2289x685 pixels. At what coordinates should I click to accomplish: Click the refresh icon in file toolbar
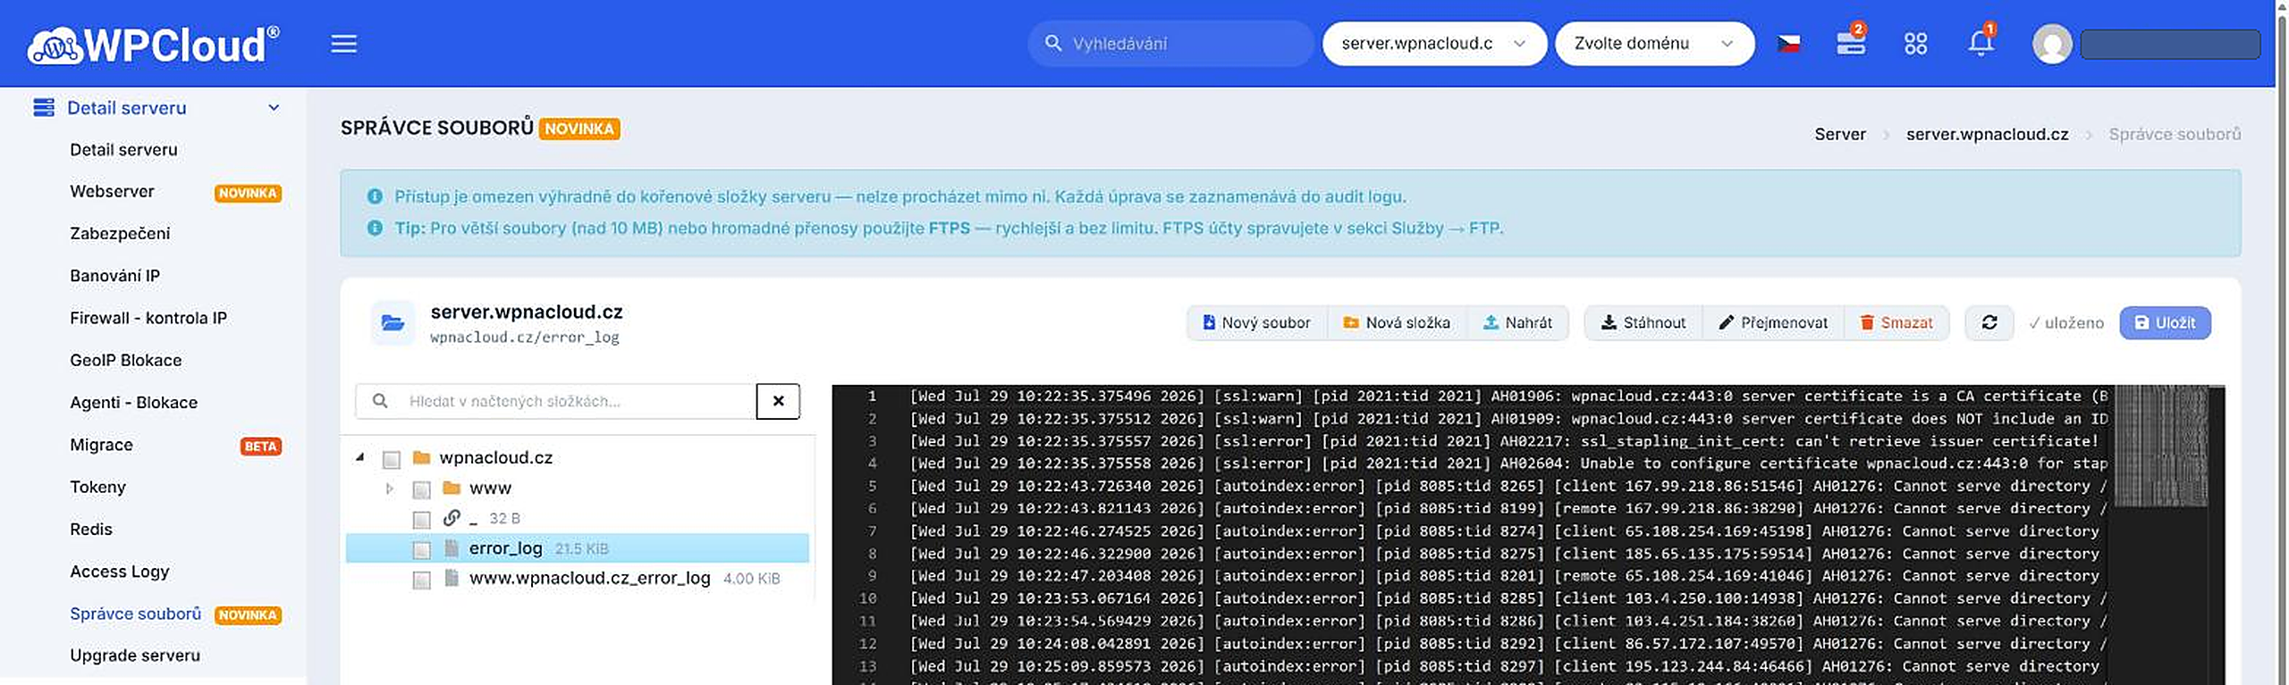tap(1989, 322)
